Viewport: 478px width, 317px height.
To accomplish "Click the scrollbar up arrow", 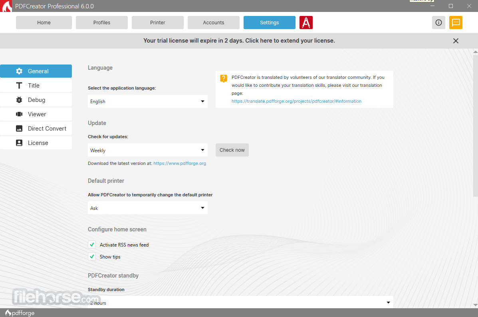I will click(x=476, y=52).
